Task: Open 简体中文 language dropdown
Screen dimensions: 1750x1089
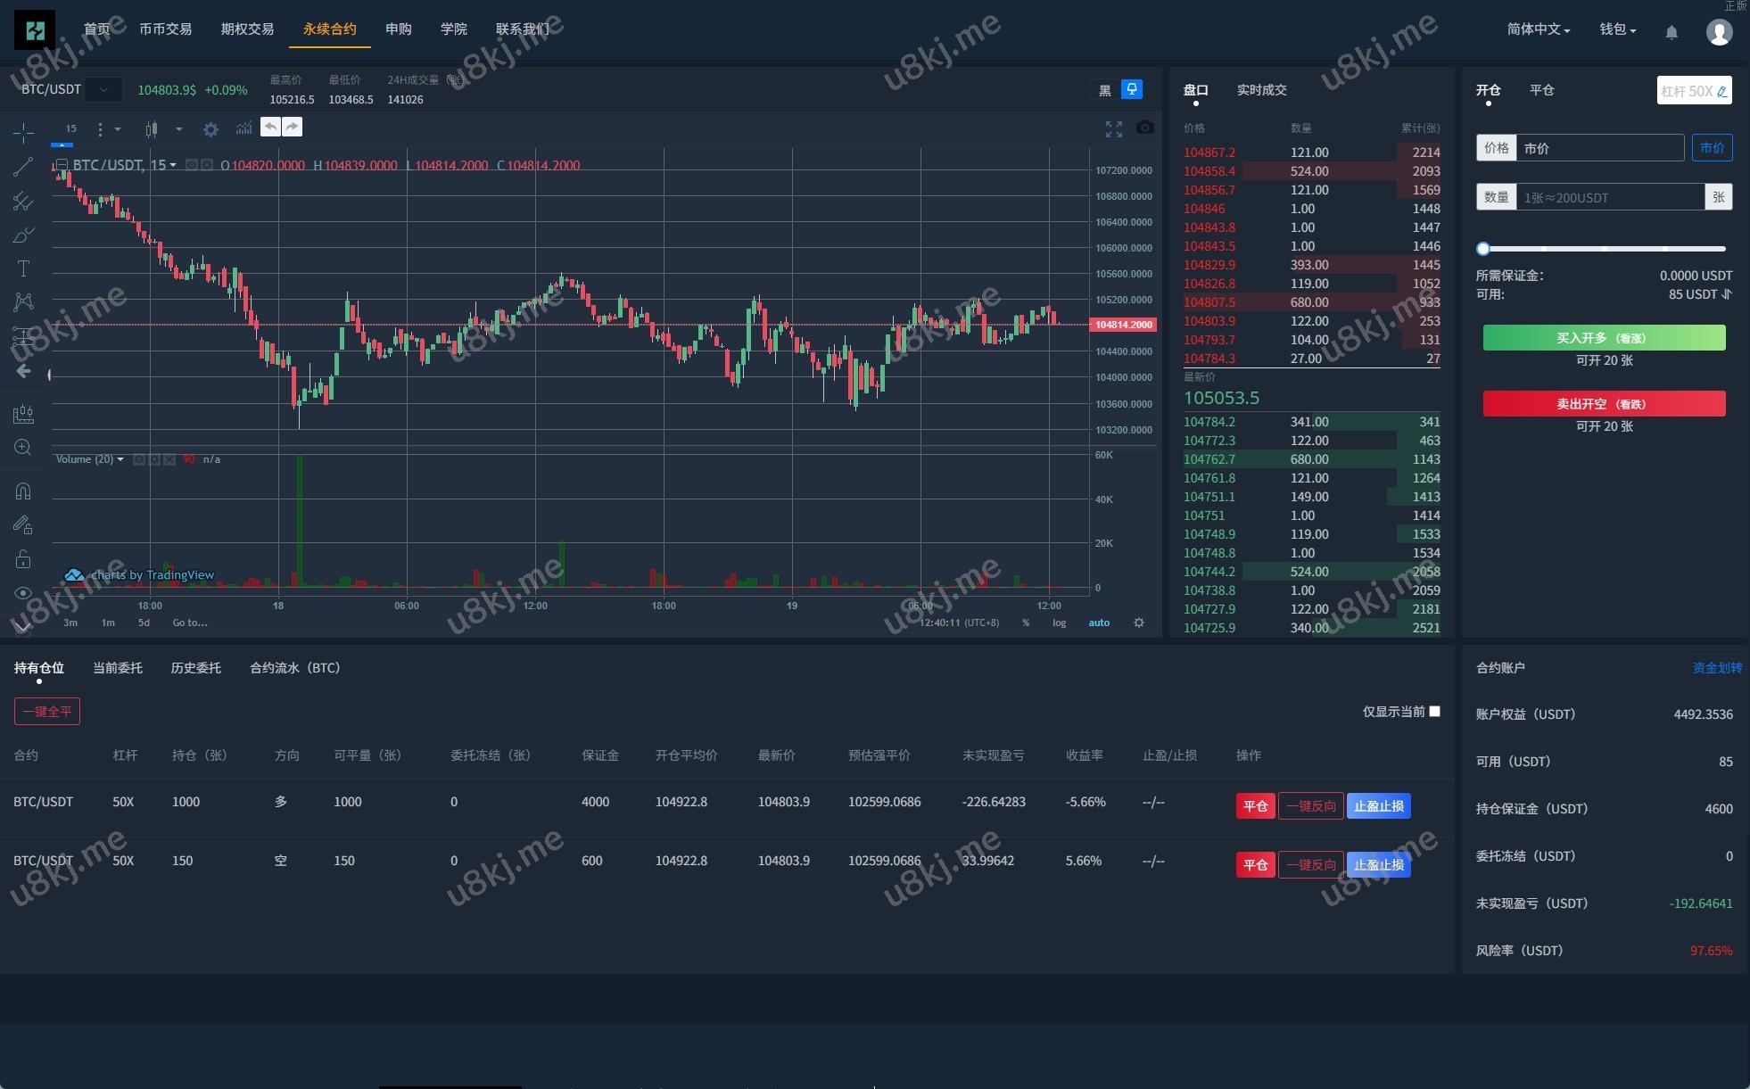Action: pyautogui.click(x=1538, y=29)
